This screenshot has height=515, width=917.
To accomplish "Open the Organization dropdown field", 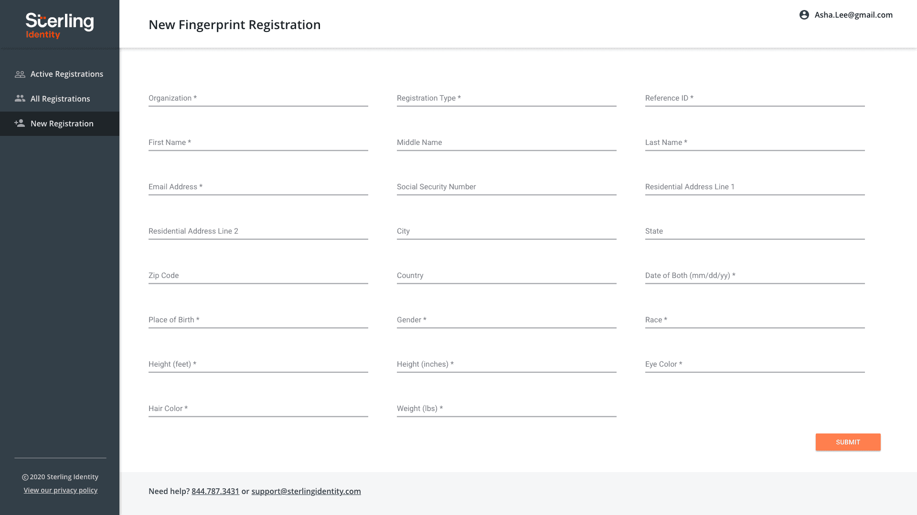I will point(258,98).
